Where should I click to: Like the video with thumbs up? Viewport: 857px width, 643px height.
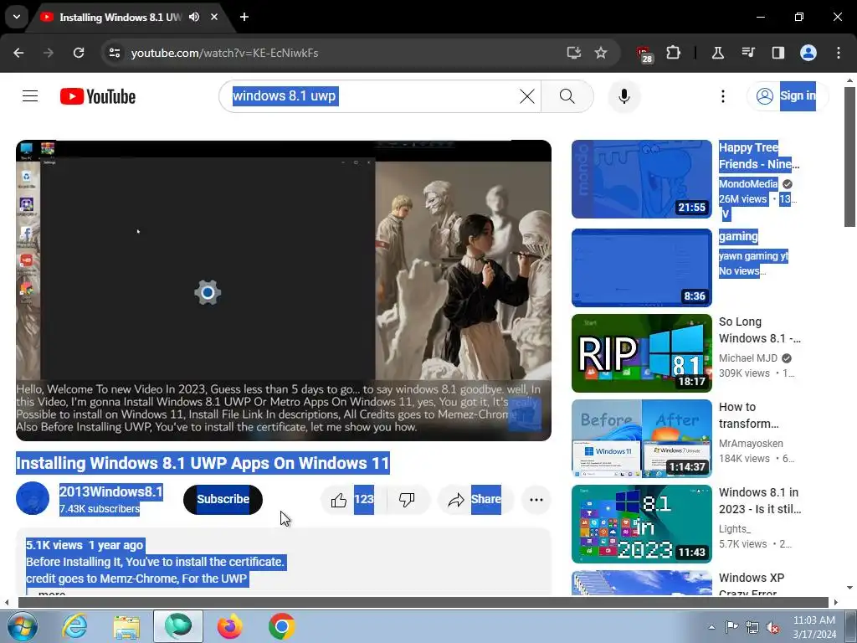point(352,499)
